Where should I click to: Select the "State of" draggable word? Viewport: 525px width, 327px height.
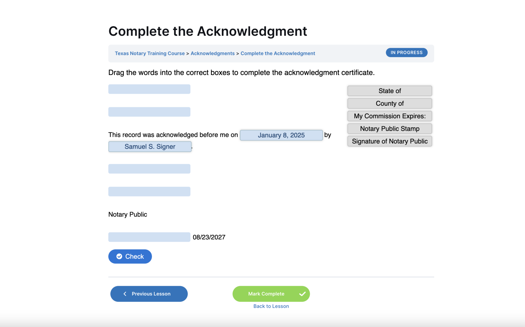click(389, 91)
